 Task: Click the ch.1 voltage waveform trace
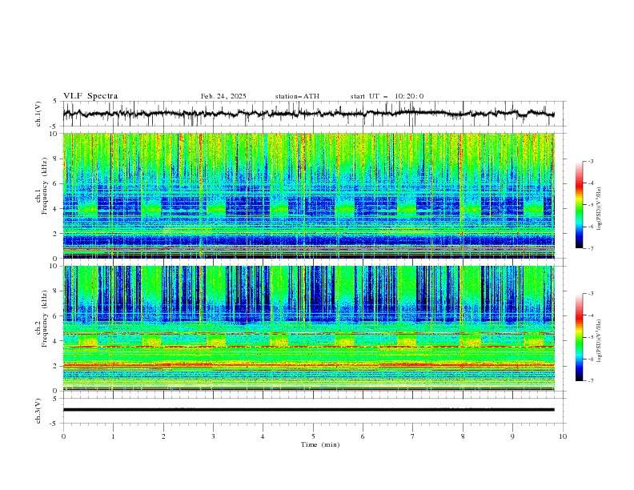click(x=308, y=114)
